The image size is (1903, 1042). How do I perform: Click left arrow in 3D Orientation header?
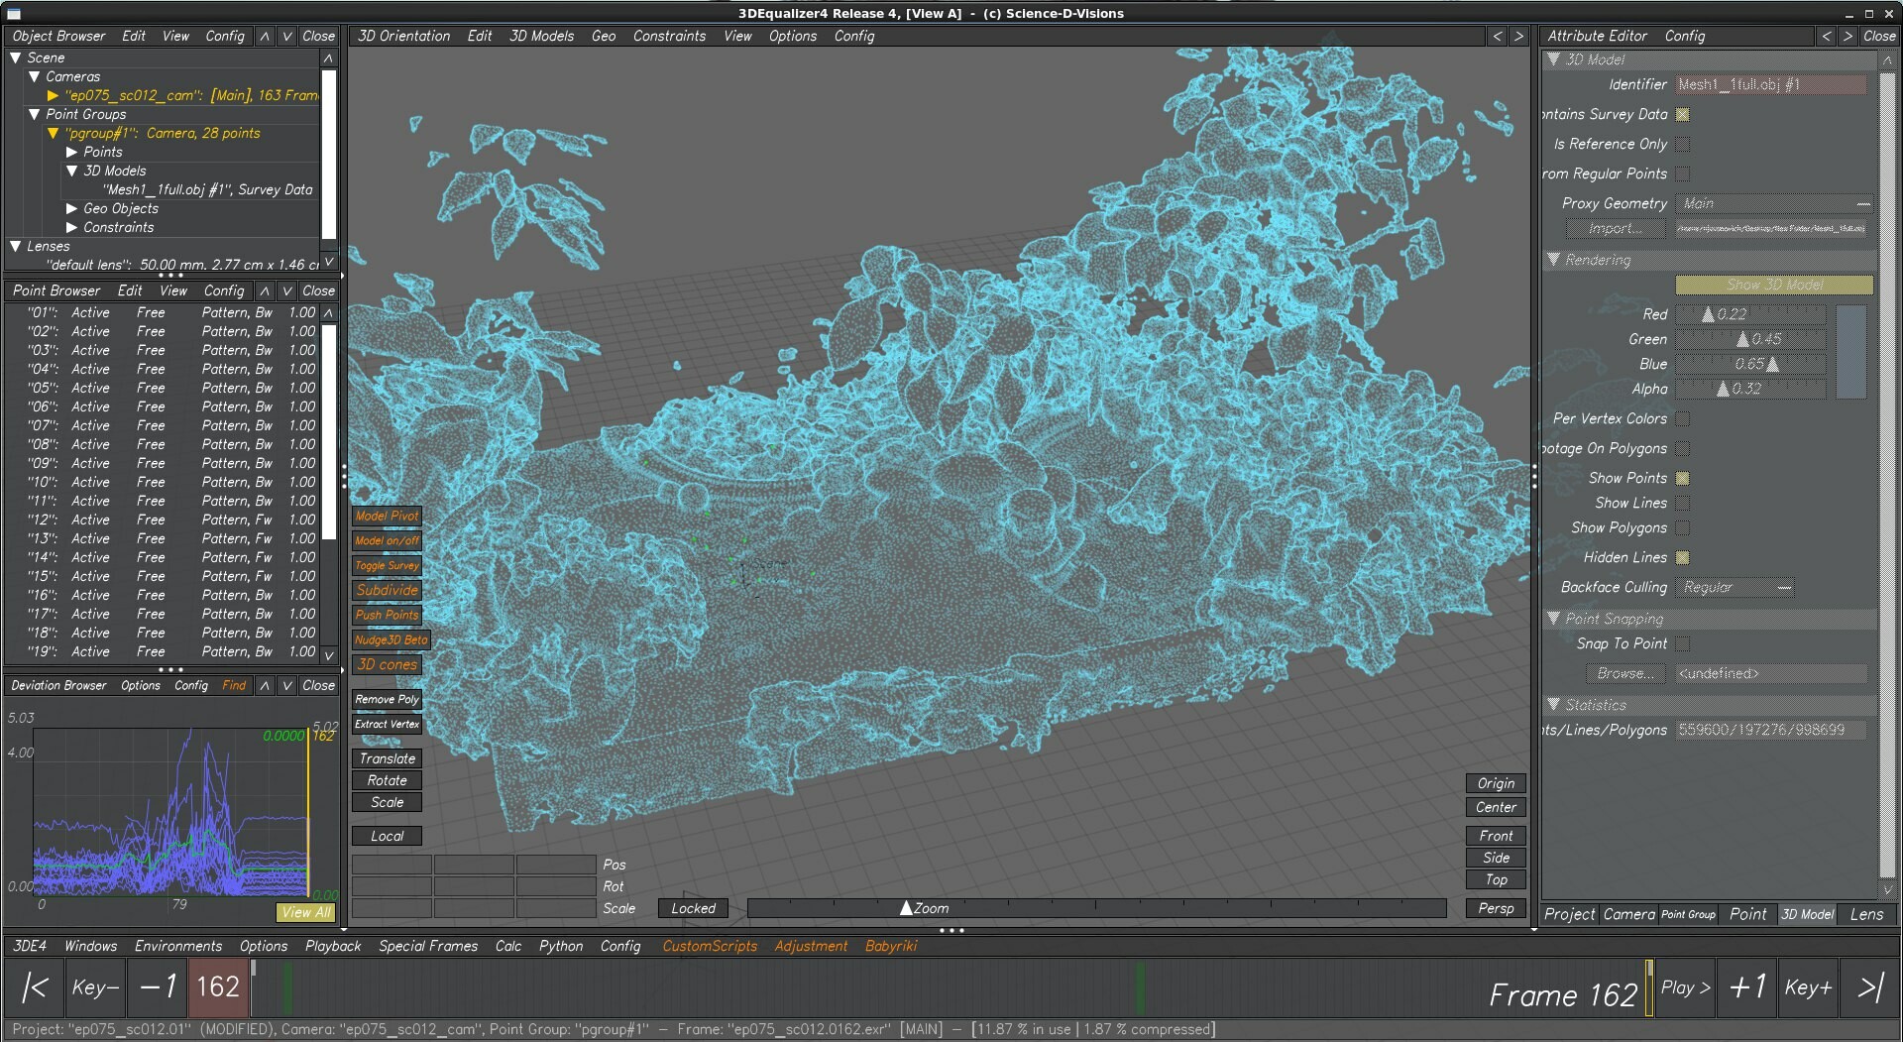coord(1497,36)
